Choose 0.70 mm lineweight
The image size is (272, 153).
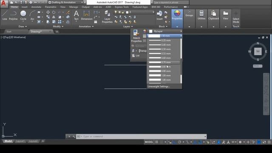tap(164, 62)
